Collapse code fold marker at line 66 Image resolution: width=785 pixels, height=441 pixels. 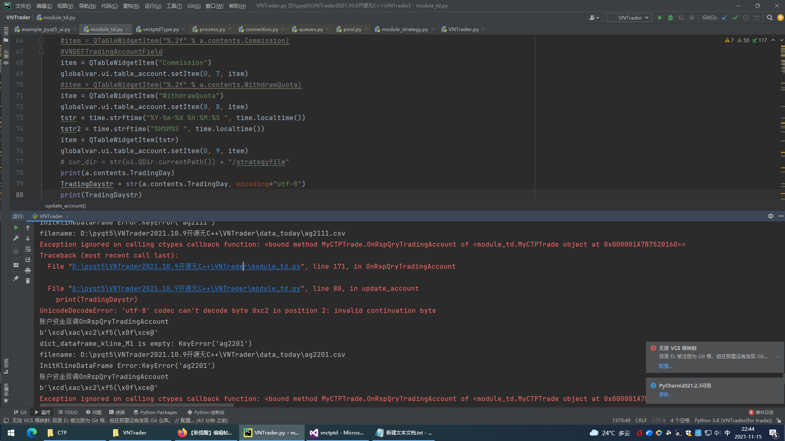(x=41, y=40)
